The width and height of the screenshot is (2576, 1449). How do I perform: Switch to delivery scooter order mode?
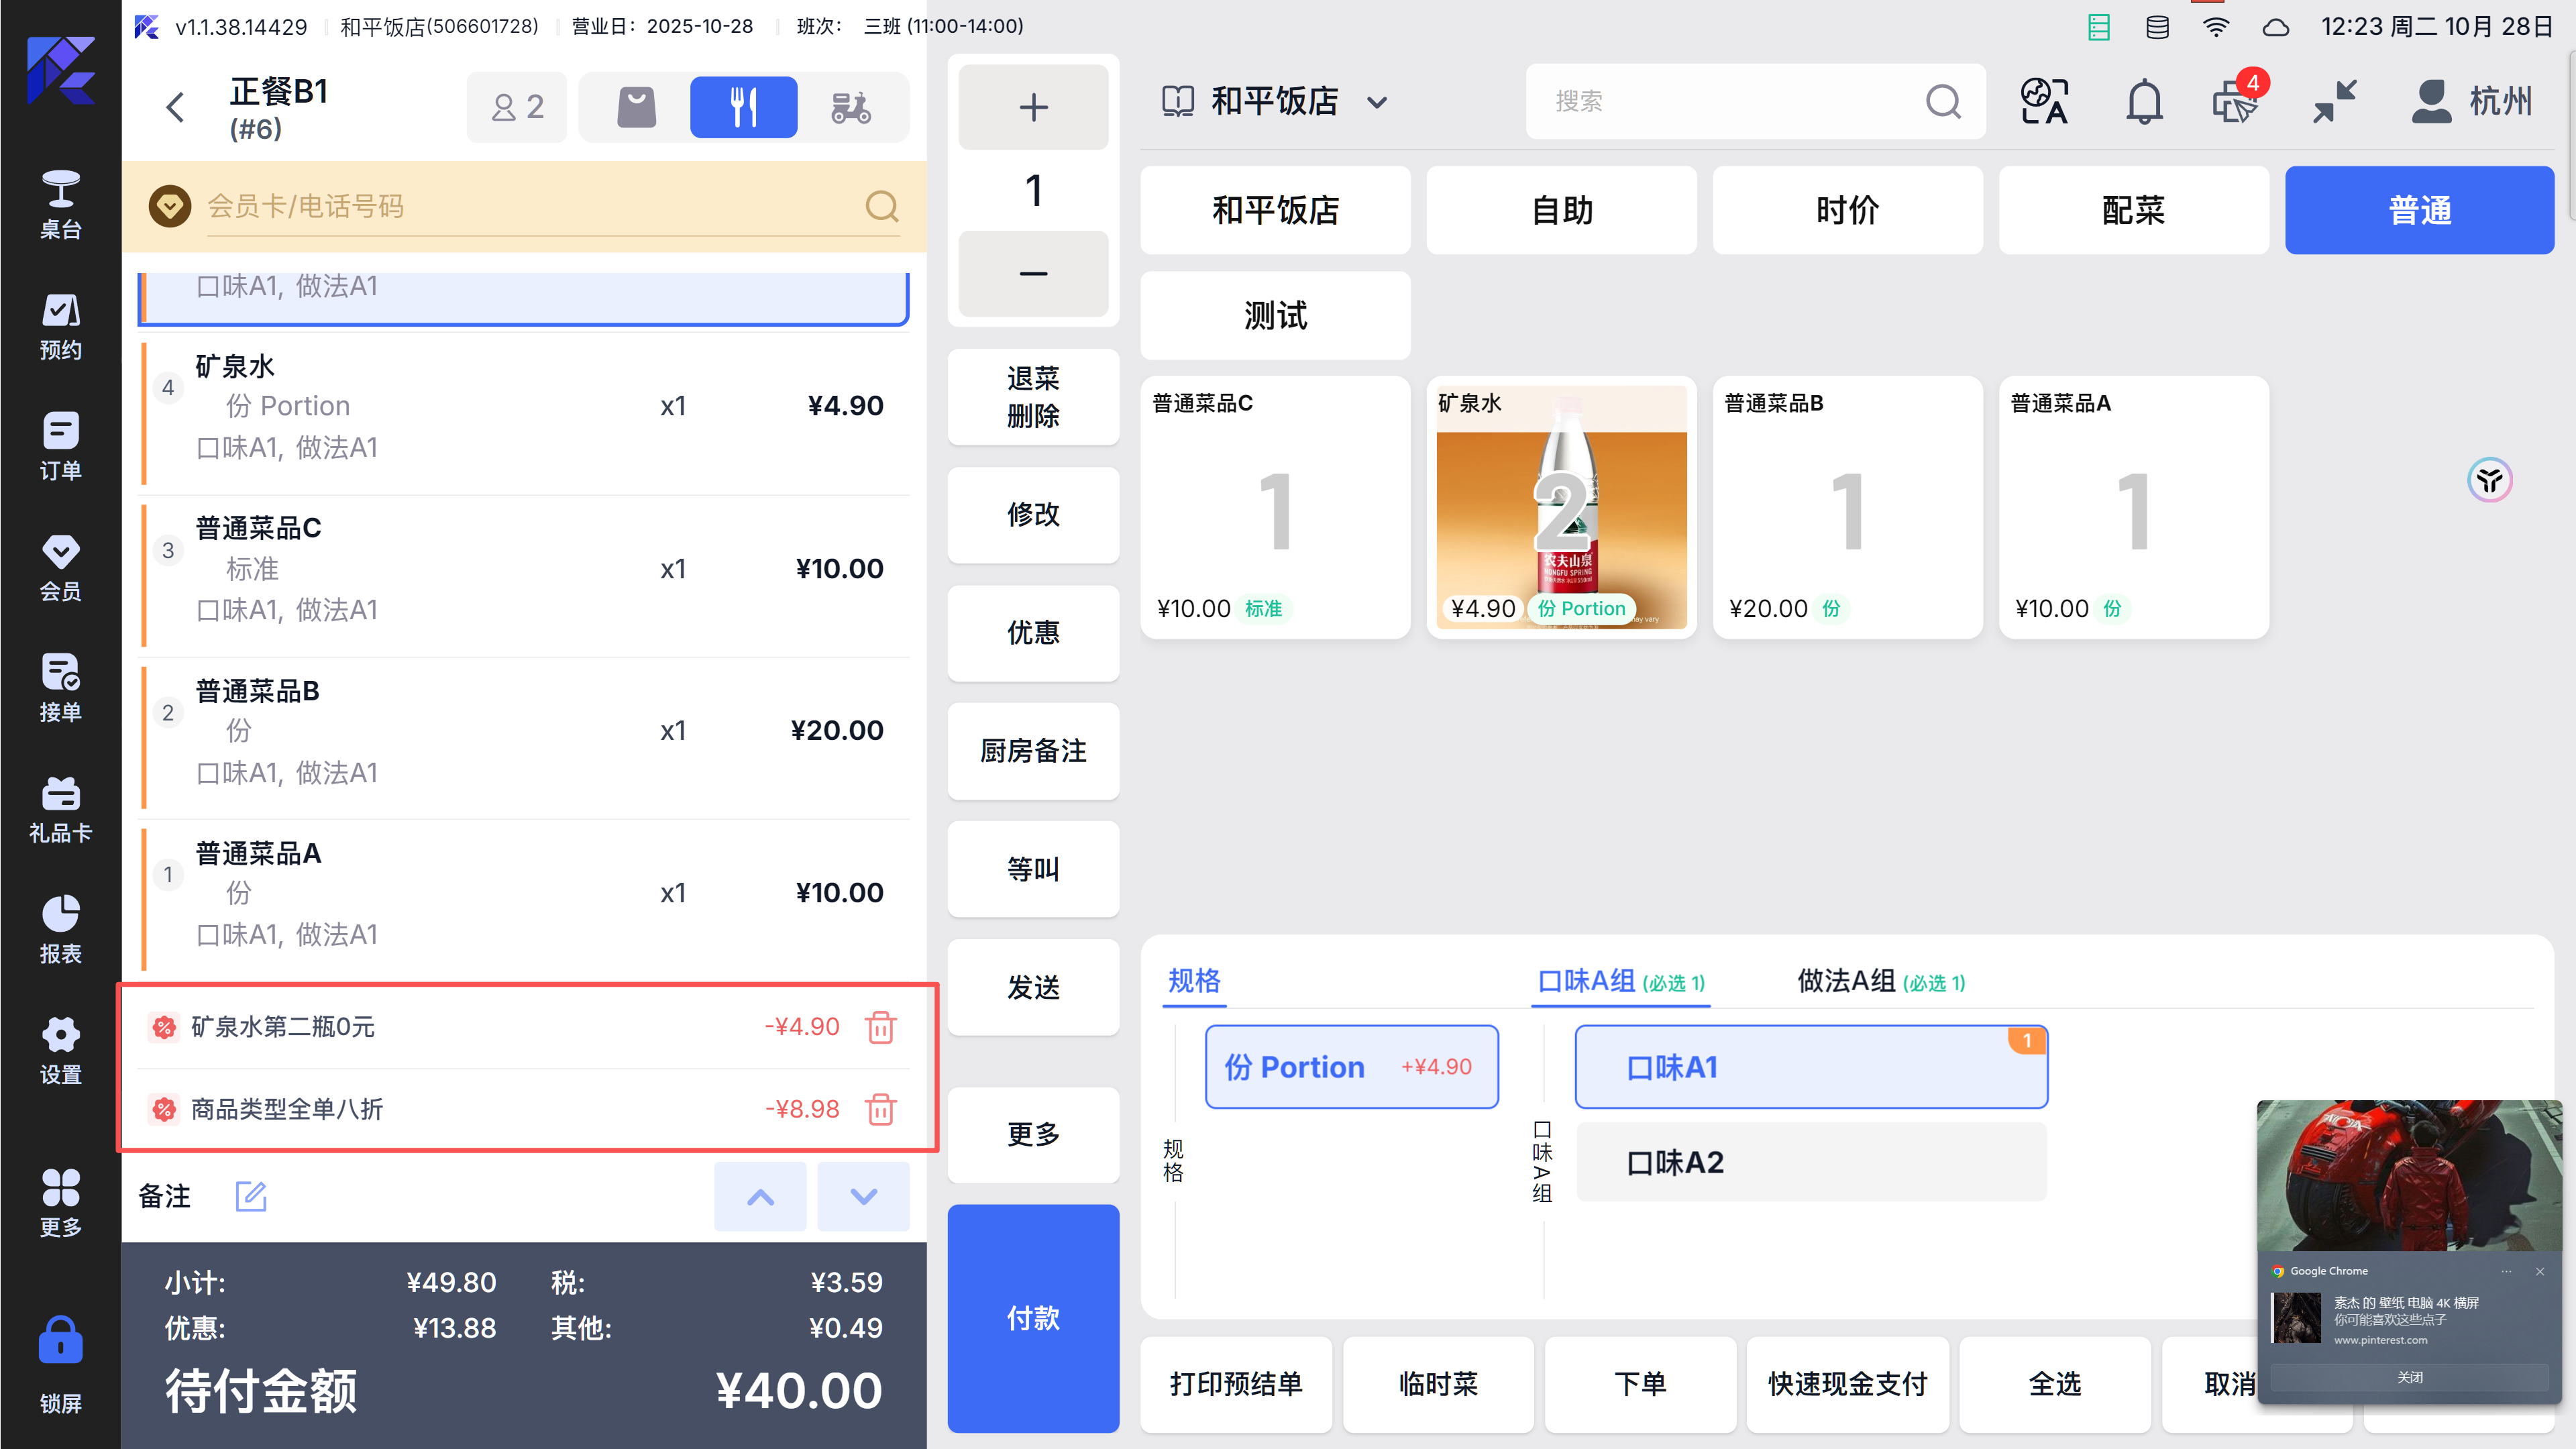click(x=851, y=107)
